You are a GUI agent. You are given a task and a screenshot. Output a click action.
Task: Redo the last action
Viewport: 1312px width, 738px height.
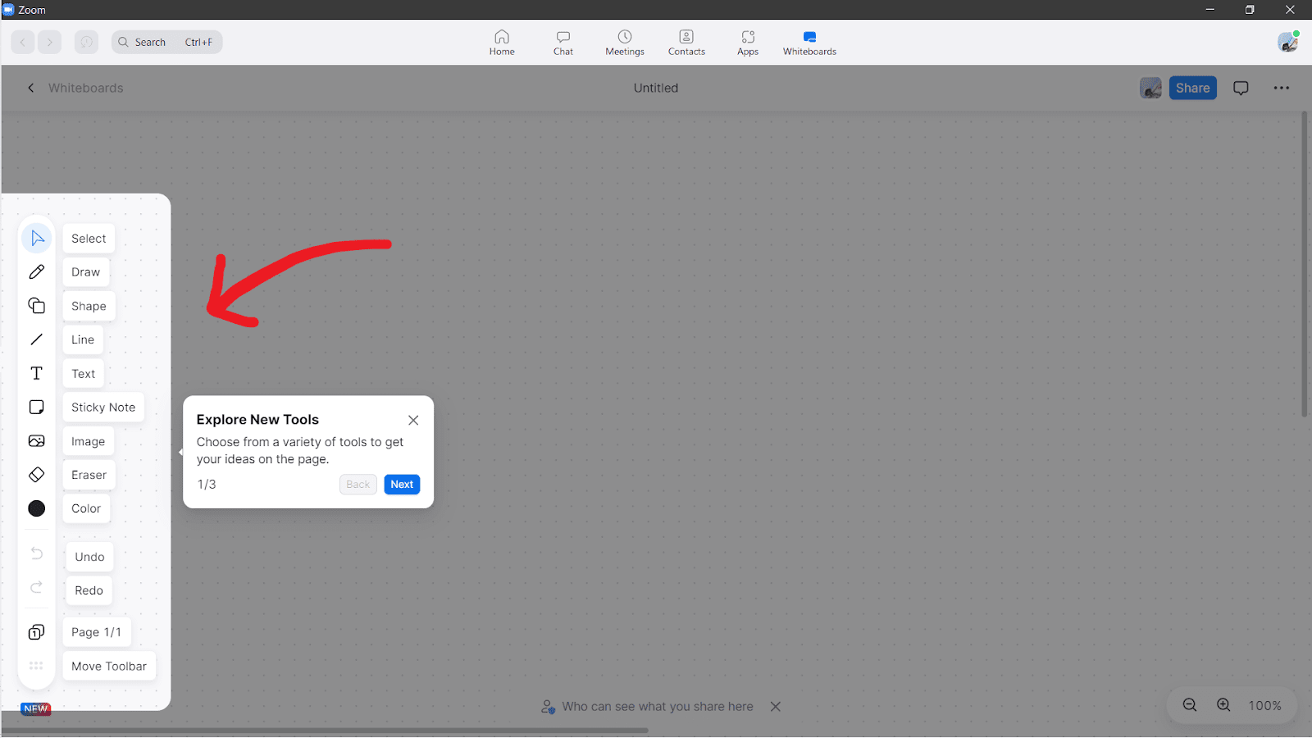36,587
